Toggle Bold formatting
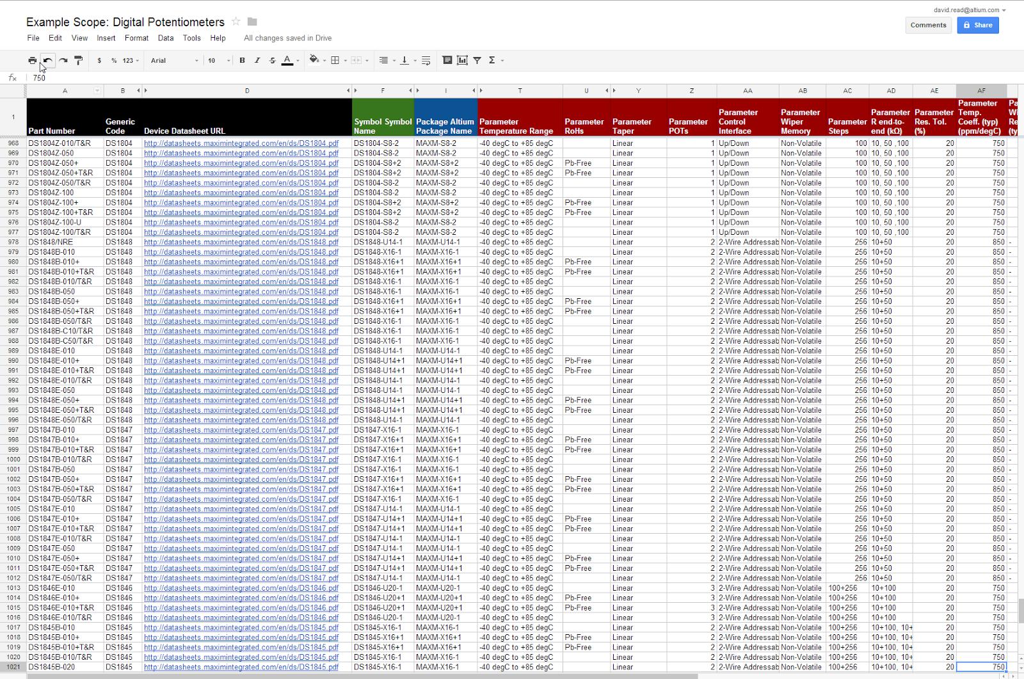This screenshot has height=679, width=1024. point(242,60)
